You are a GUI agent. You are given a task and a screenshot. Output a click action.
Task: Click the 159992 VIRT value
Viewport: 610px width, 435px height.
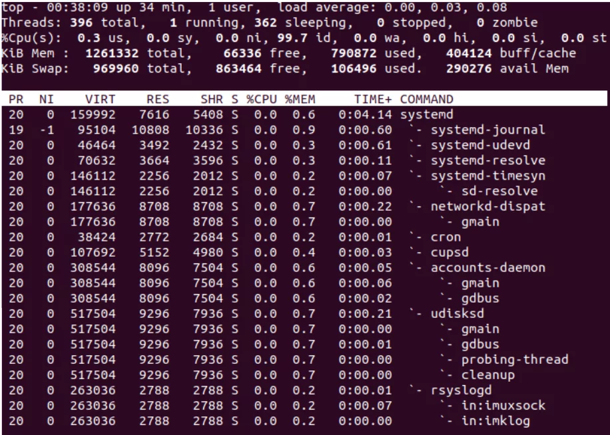pyautogui.click(x=93, y=114)
